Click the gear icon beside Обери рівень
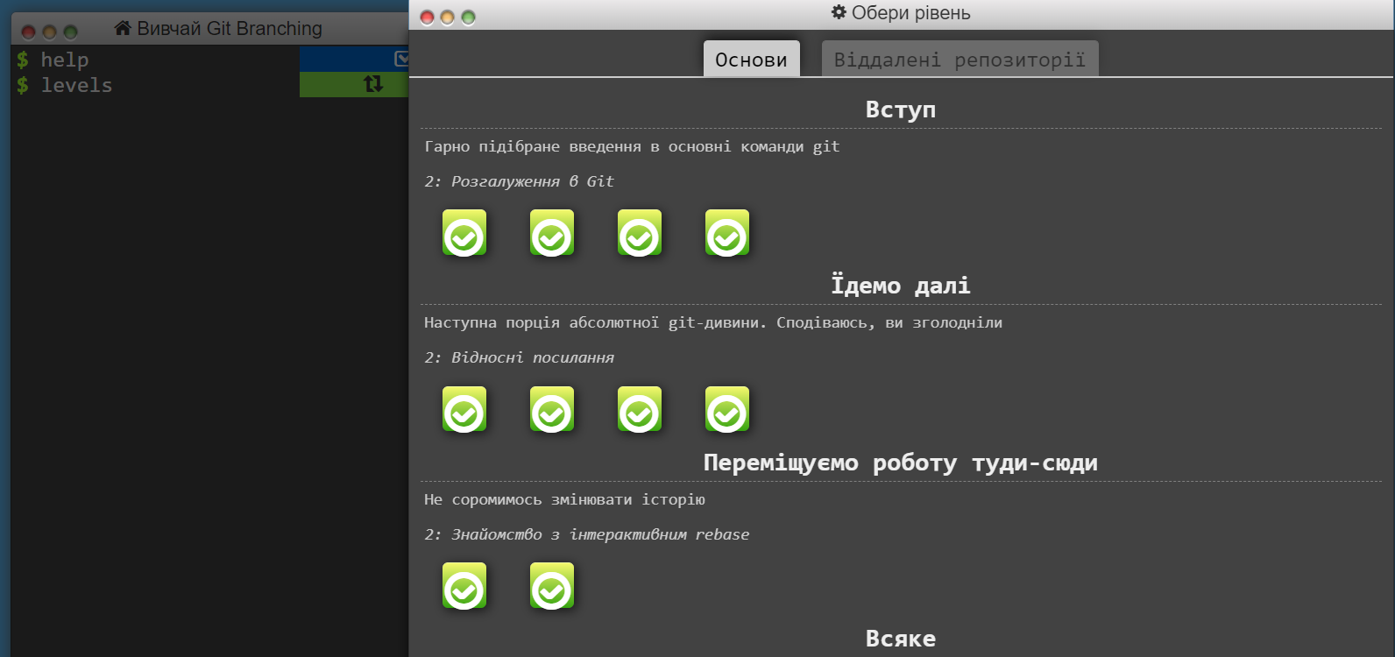1395x657 pixels. [x=839, y=12]
